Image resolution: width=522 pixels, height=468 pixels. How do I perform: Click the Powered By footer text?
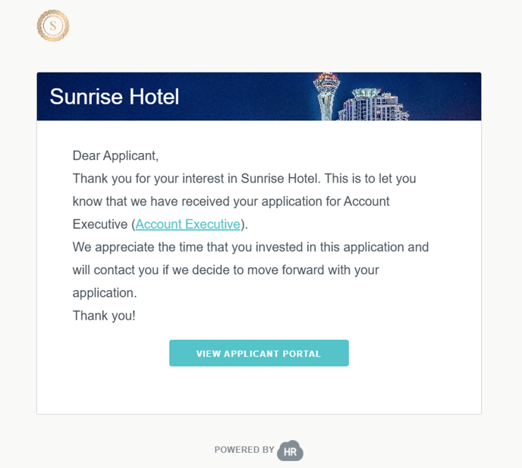click(244, 450)
